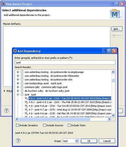126x147 pixels.
Task: Select the junit junit group row
Action: (x=30, y=95)
